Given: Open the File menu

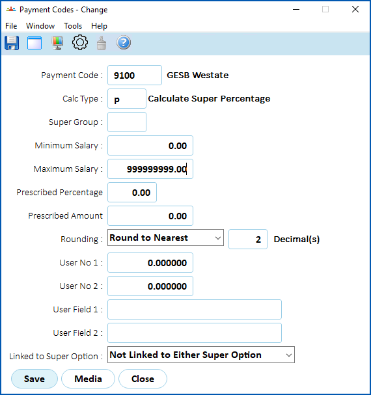Looking at the screenshot, I should tap(11, 26).
